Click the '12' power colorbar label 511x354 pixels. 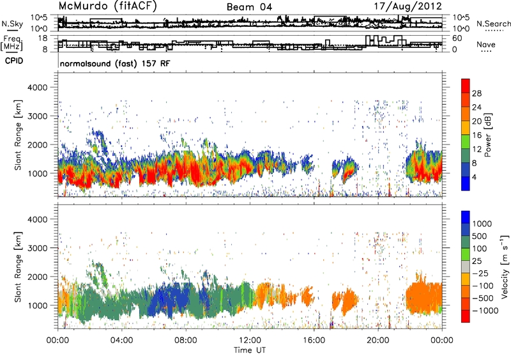coord(477,150)
